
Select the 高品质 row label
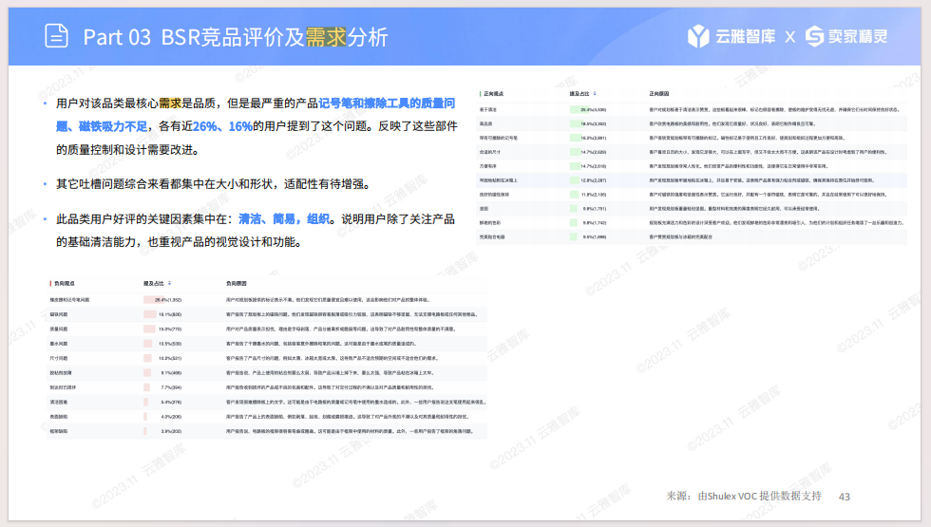tap(485, 123)
